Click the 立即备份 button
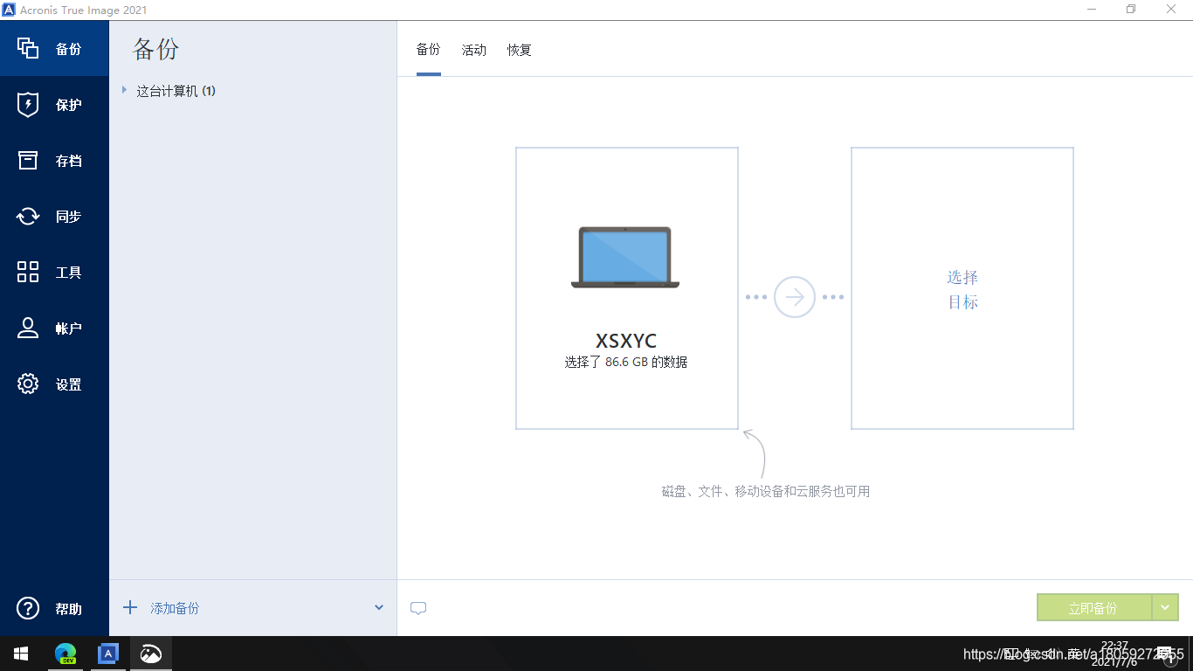The height and width of the screenshot is (671, 1193). click(x=1094, y=607)
